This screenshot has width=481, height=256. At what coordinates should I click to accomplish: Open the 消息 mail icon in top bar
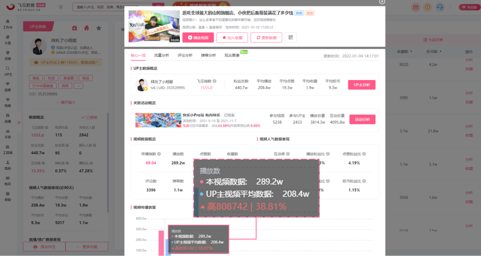point(416,7)
